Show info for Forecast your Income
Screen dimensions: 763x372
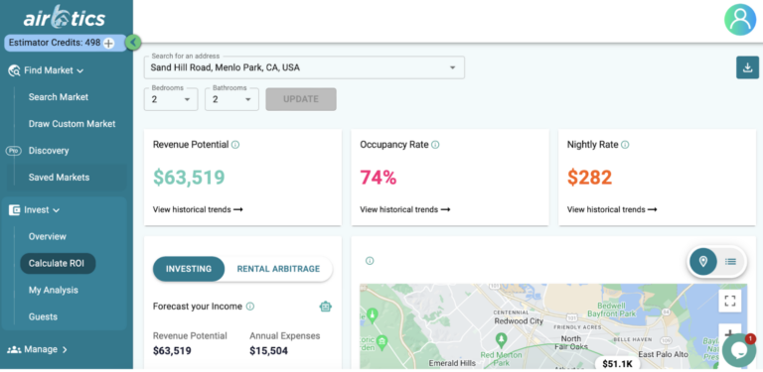(250, 307)
